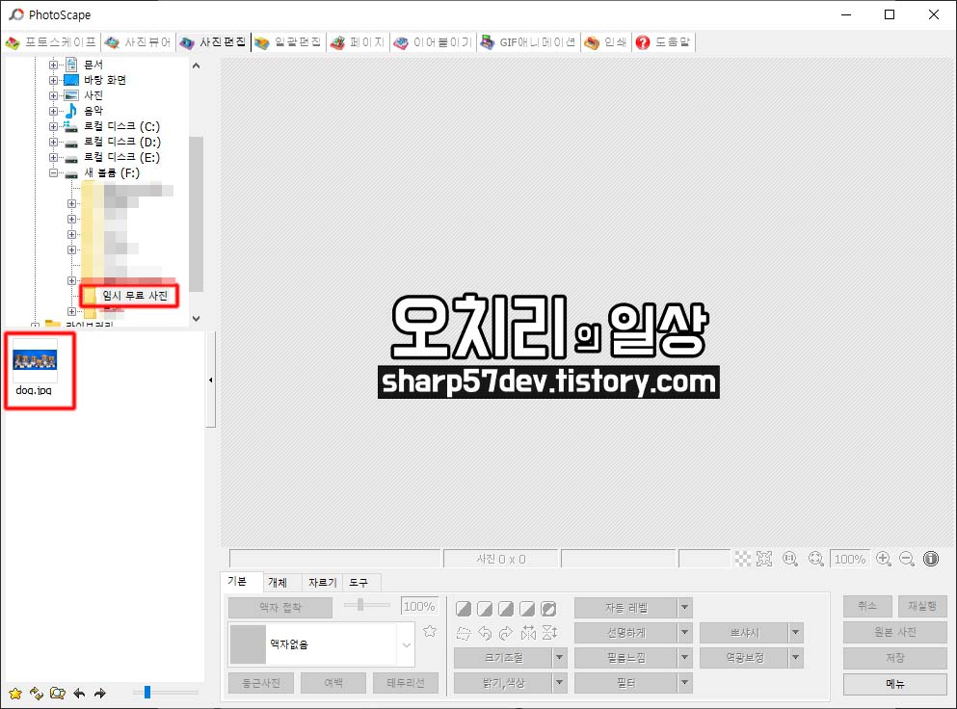Select the 임시 무료 사진 folder
The height and width of the screenshot is (709, 957).
point(135,296)
